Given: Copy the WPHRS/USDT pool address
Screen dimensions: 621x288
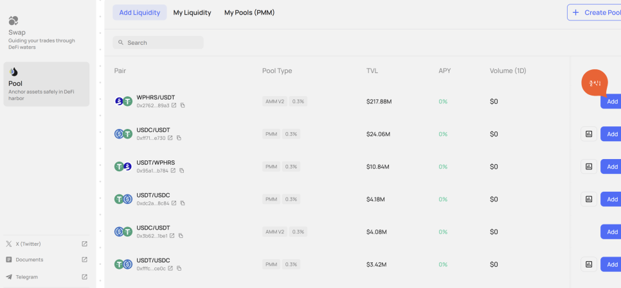Looking at the screenshot, I should click(x=183, y=105).
